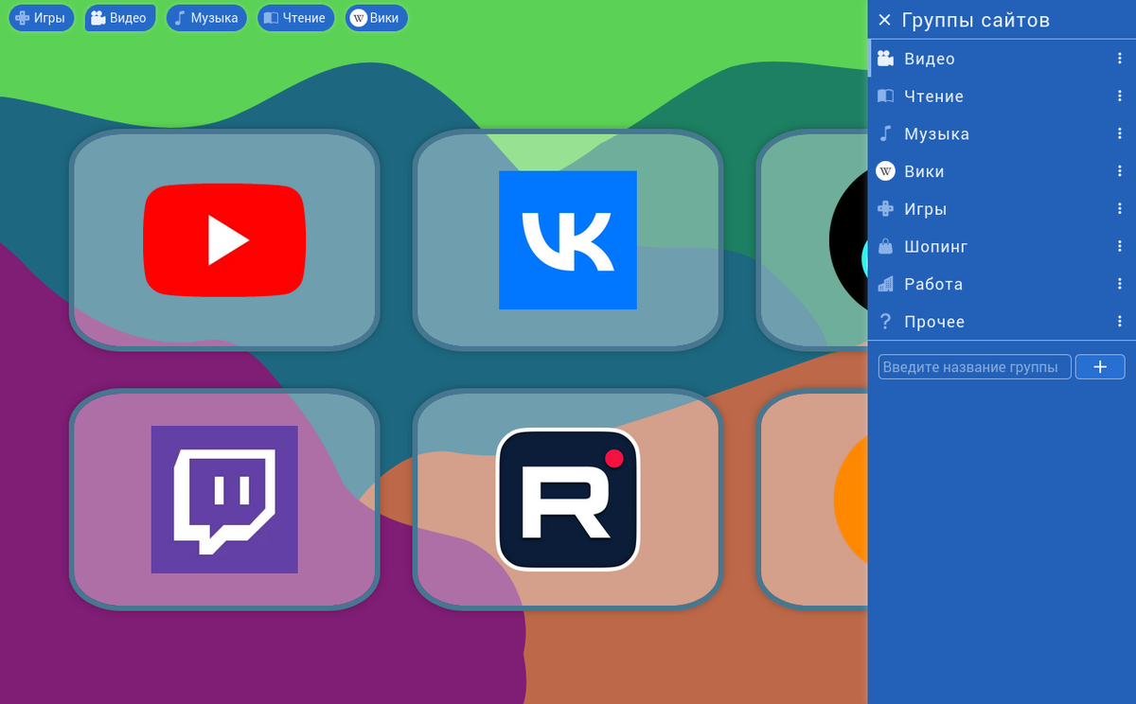Click the question mark icon next to Прочее

(885, 322)
